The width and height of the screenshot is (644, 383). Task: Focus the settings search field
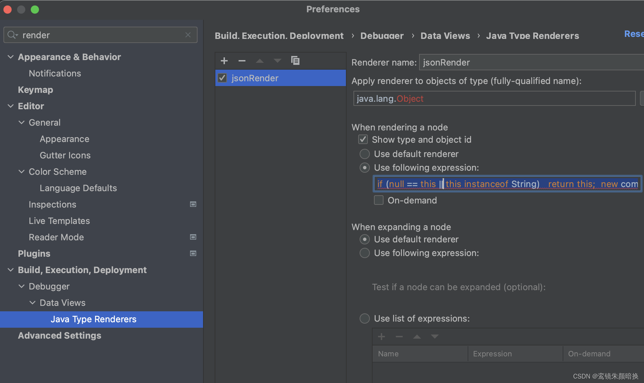point(100,35)
